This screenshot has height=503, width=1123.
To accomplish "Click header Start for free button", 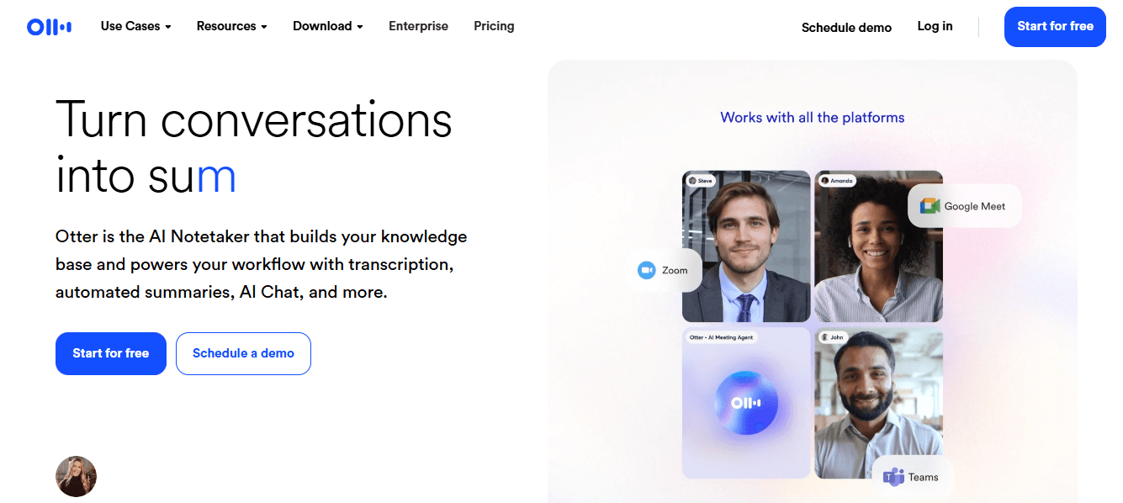I will click(1055, 27).
